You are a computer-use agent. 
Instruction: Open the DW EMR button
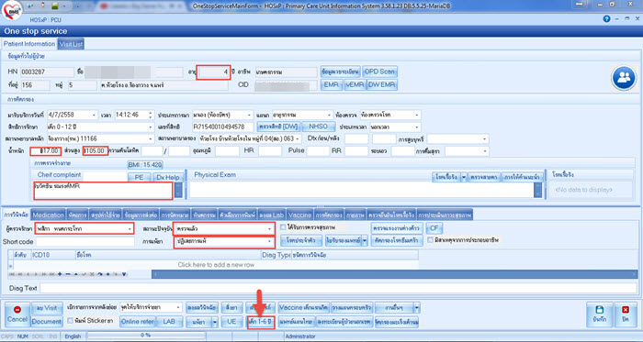[382, 84]
